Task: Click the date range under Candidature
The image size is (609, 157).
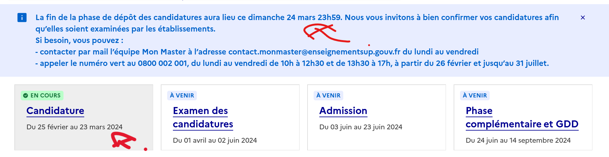Action: tap(74, 127)
